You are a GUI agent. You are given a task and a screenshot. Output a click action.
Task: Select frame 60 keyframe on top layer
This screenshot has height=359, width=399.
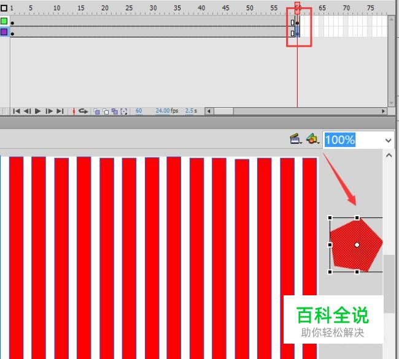[x=298, y=23]
